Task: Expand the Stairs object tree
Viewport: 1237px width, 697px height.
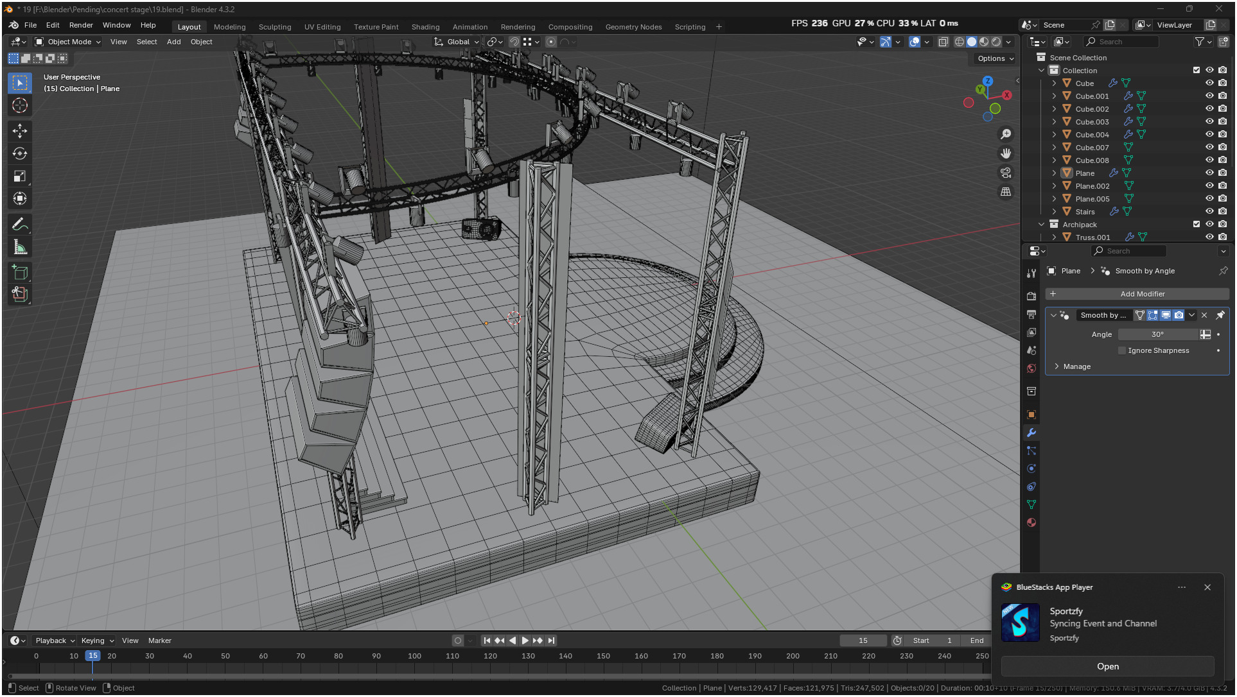Action: pyautogui.click(x=1054, y=211)
